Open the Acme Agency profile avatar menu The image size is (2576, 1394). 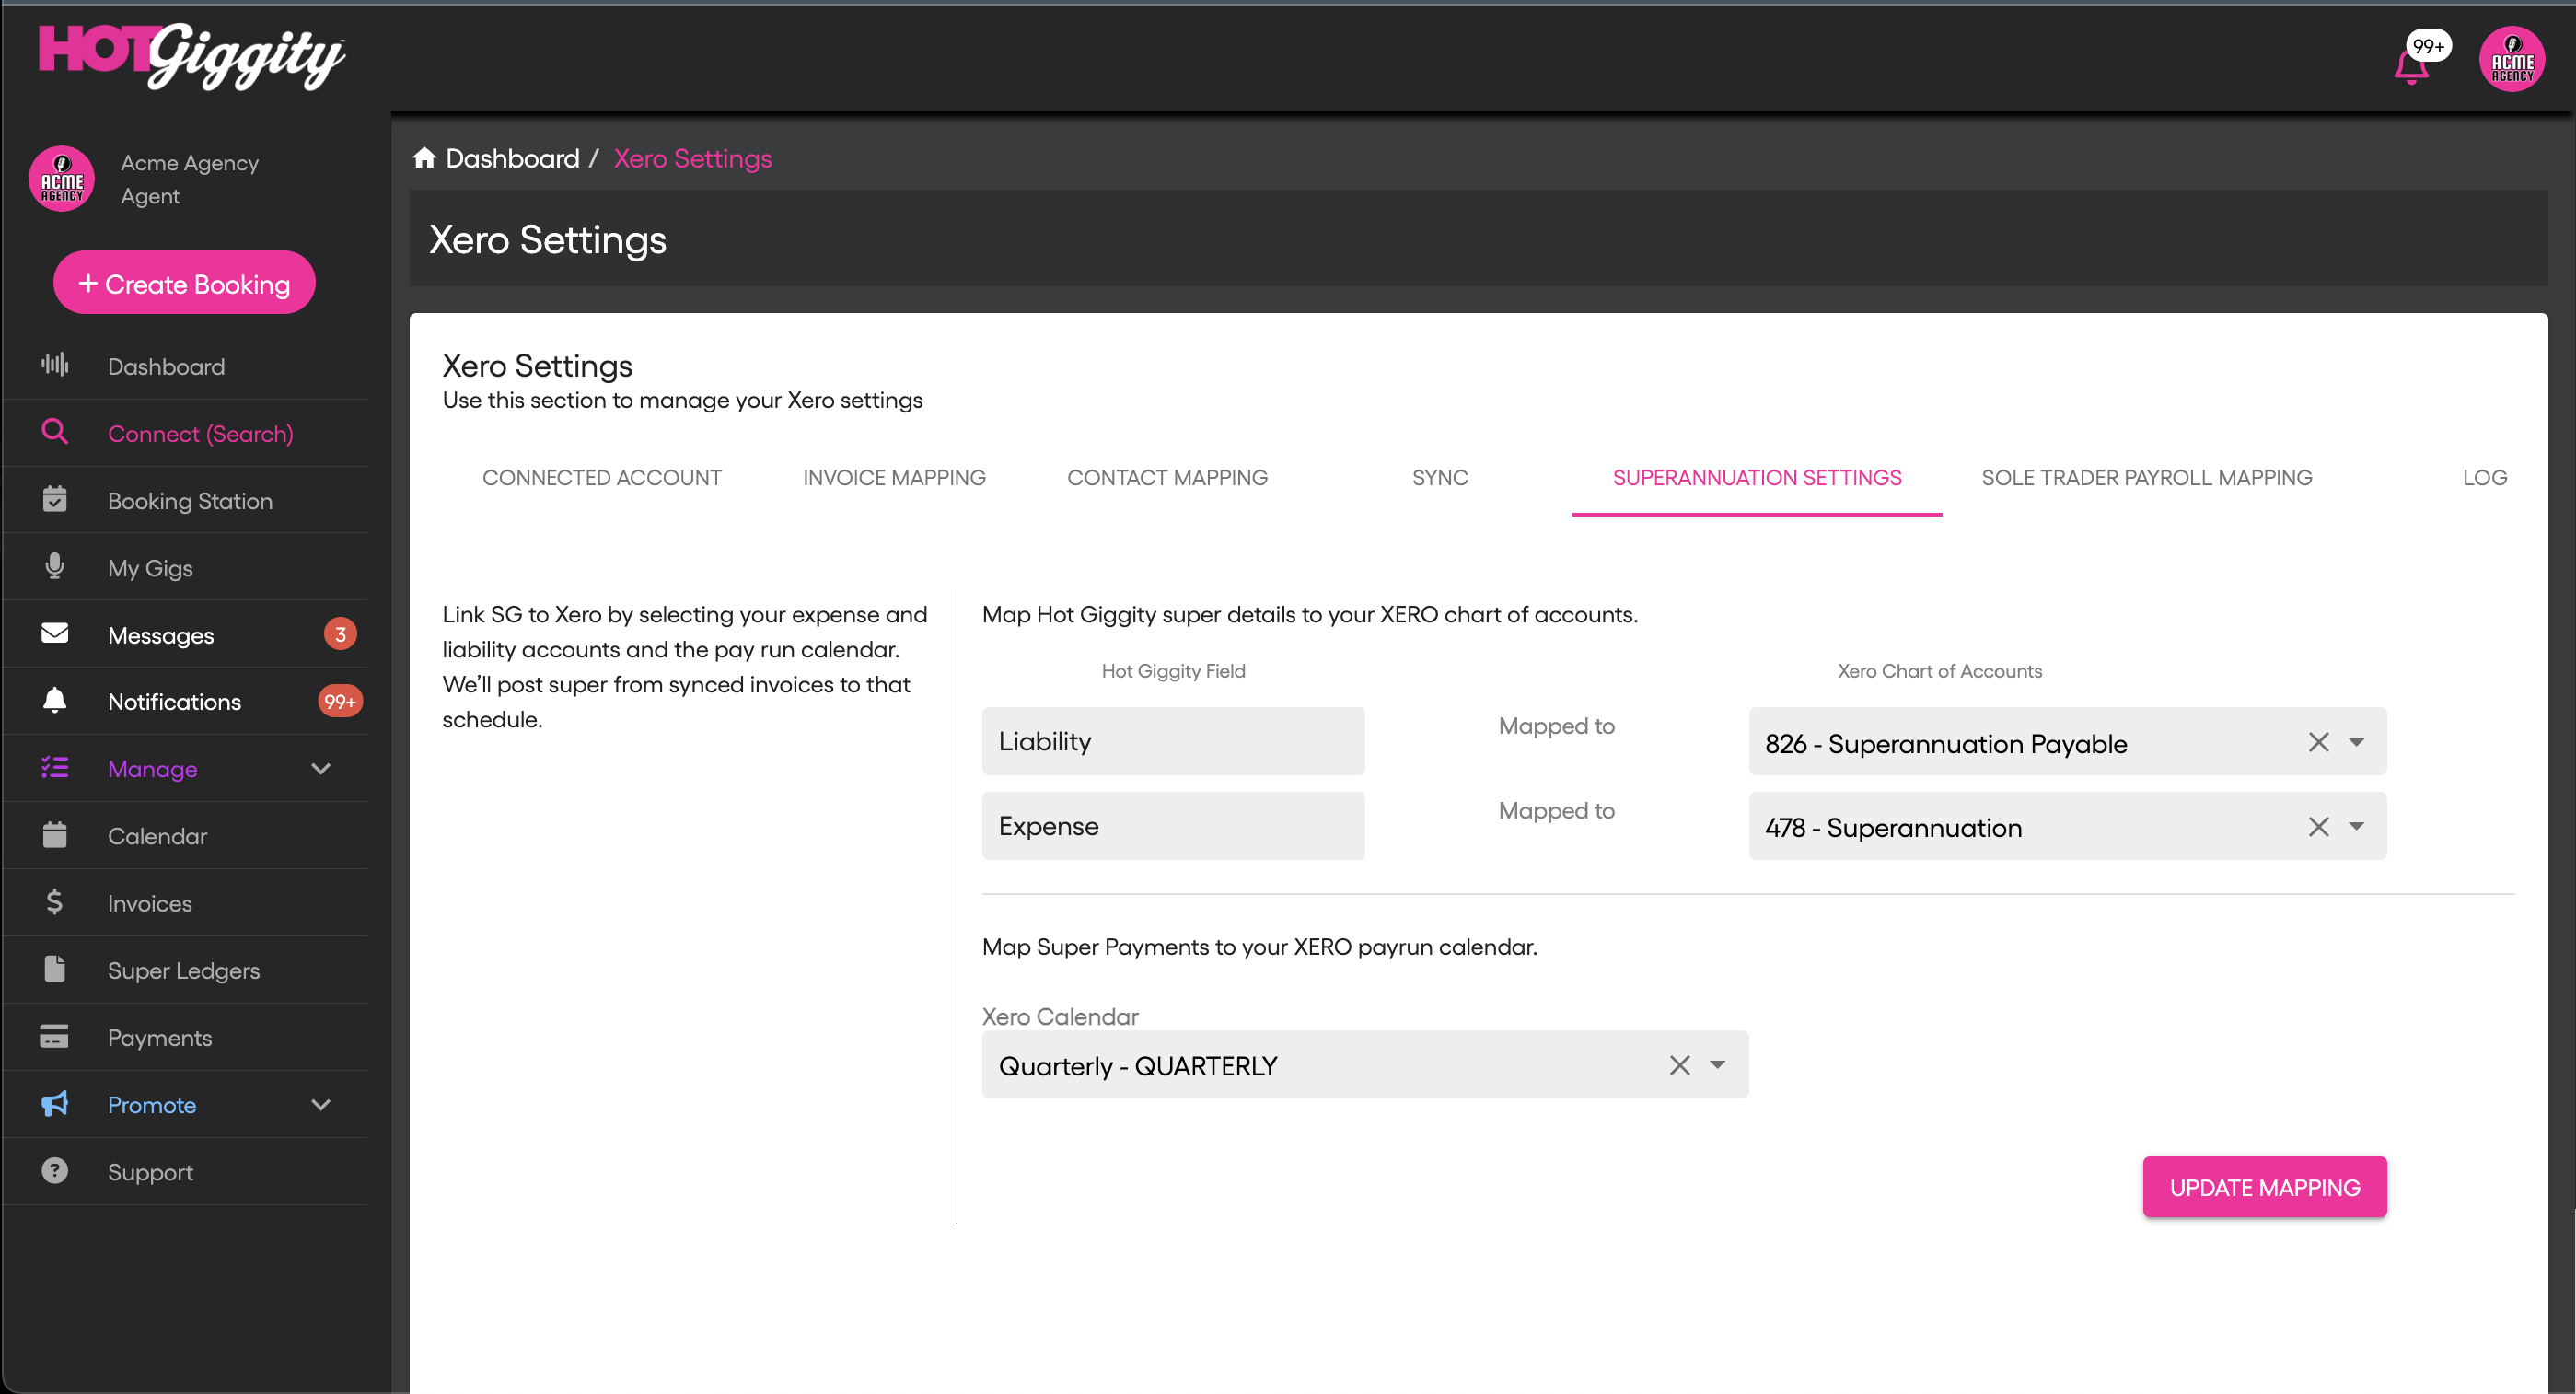[2511, 59]
